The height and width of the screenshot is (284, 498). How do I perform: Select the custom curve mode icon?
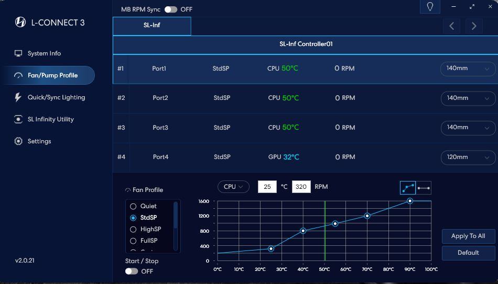tap(408, 188)
